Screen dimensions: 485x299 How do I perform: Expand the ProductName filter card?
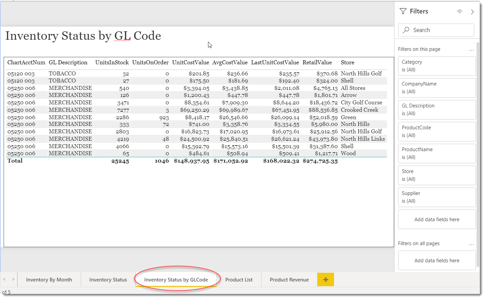[437, 153]
